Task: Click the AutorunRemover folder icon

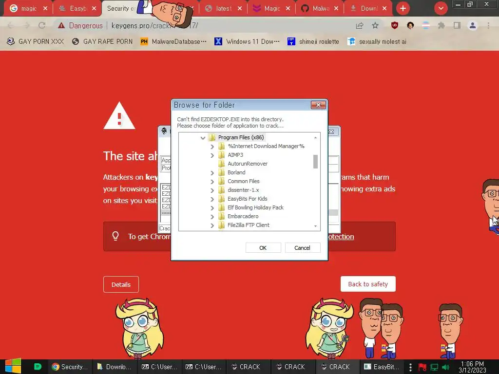Action: click(x=222, y=164)
